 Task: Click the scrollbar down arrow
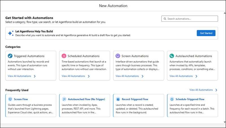click(x=225, y=122)
